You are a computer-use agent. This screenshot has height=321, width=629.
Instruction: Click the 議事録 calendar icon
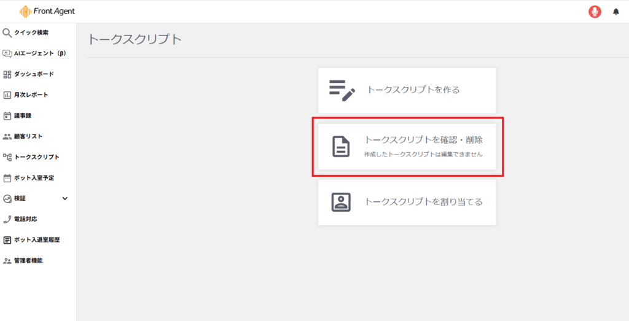click(x=7, y=115)
